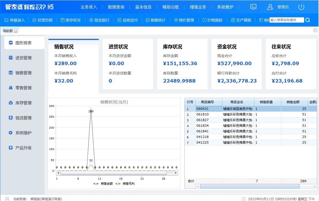Select 进货管理 in the left sidebar
This screenshot has height=201, width=319.
pos(23,58)
